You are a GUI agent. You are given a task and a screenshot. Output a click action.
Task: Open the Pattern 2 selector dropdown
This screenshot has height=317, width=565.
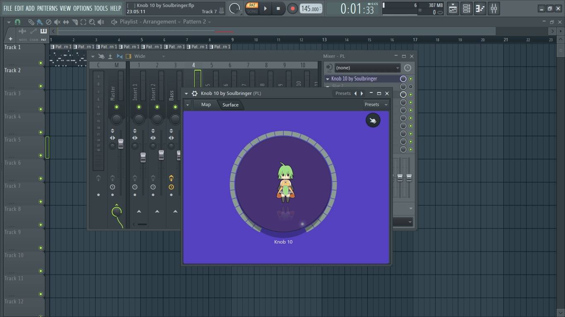point(197,22)
